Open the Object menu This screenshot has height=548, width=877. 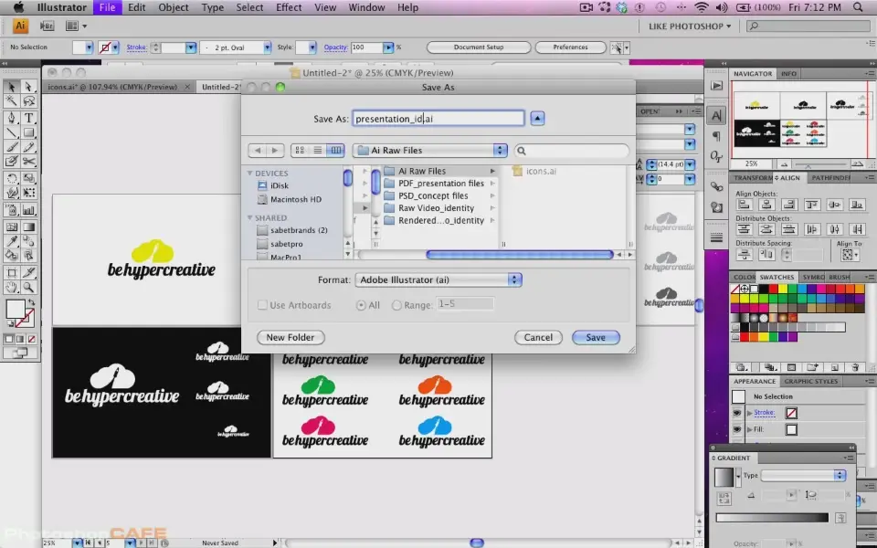(x=174, y=7)
